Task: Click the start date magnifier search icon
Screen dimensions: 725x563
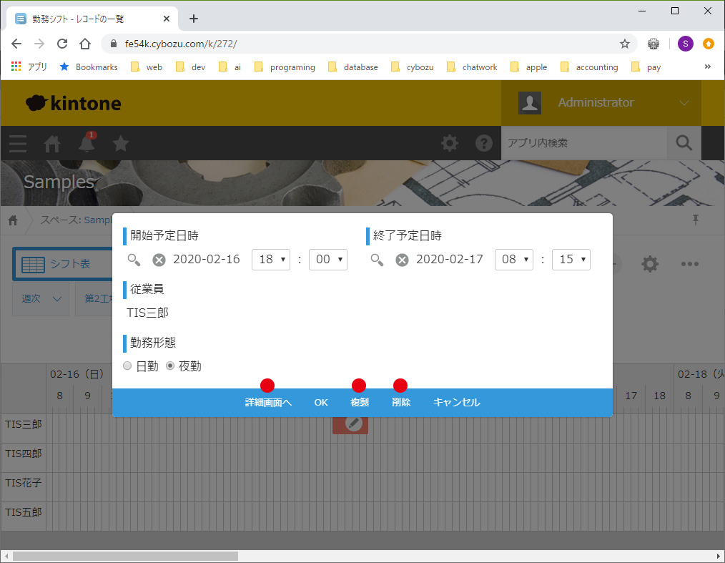Action: tap(134, 260)
